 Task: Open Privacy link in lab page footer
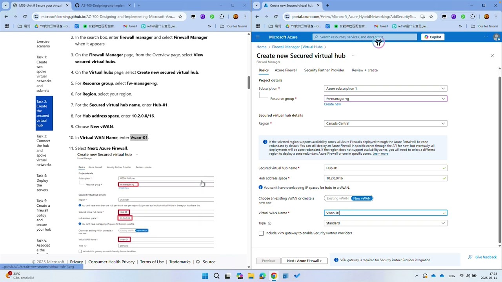pyautogui.click(x=76, y=262)
